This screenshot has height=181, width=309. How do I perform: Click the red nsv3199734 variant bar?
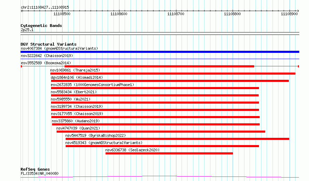155,110
